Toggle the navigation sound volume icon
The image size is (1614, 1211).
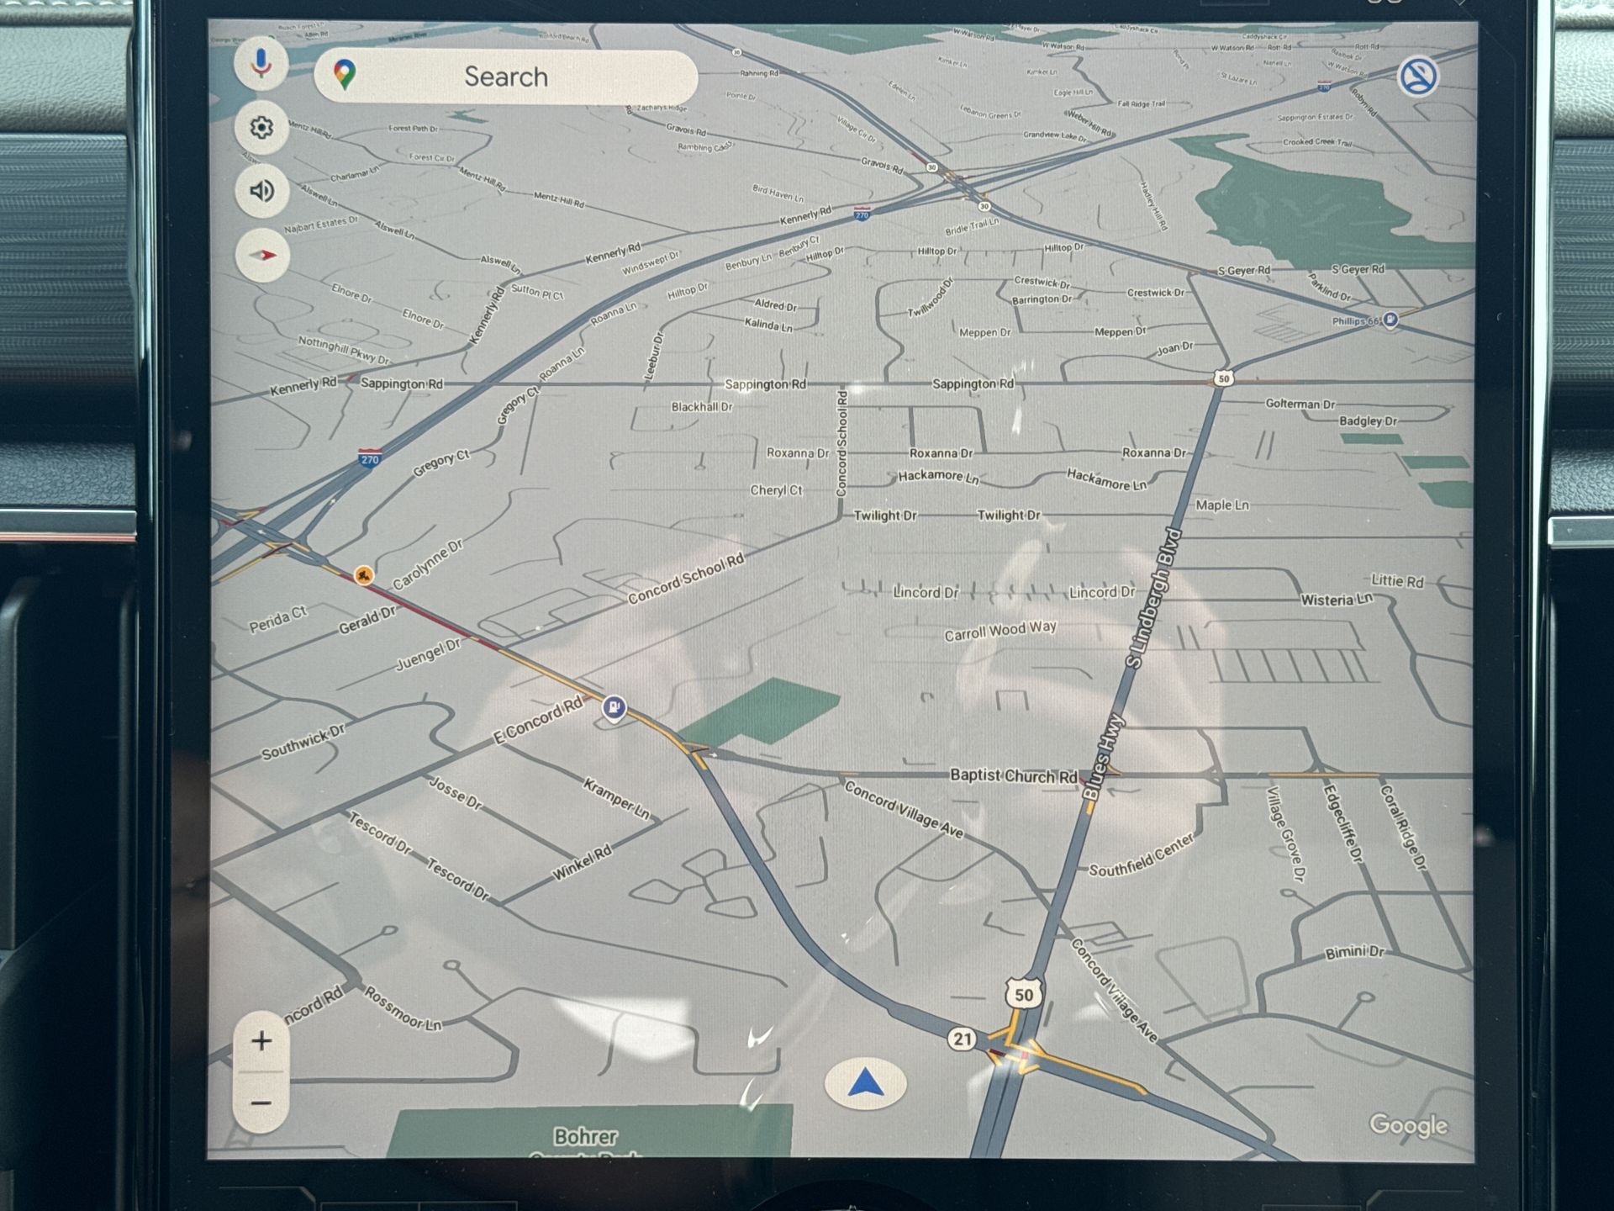pos(261,191)
